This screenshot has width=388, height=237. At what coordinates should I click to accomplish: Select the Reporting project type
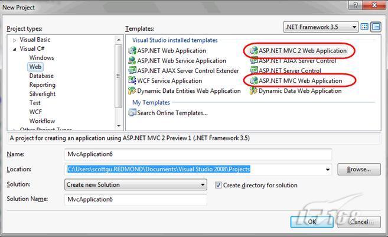click(x=43, y=85)
